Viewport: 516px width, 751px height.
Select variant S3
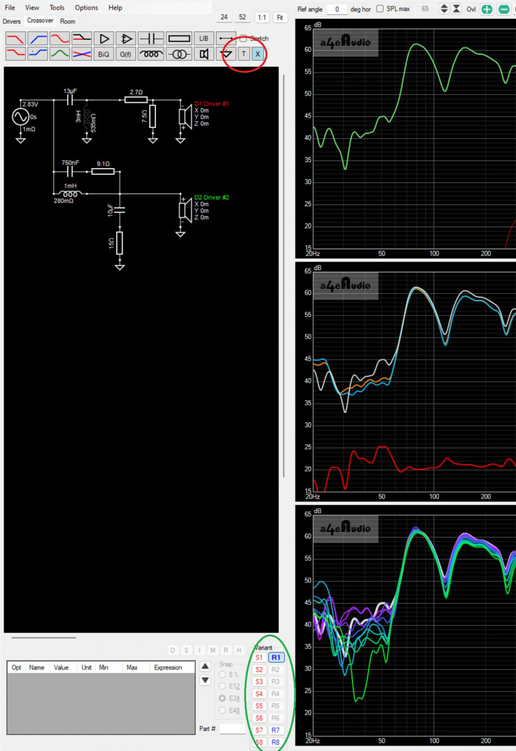point(259,682)
